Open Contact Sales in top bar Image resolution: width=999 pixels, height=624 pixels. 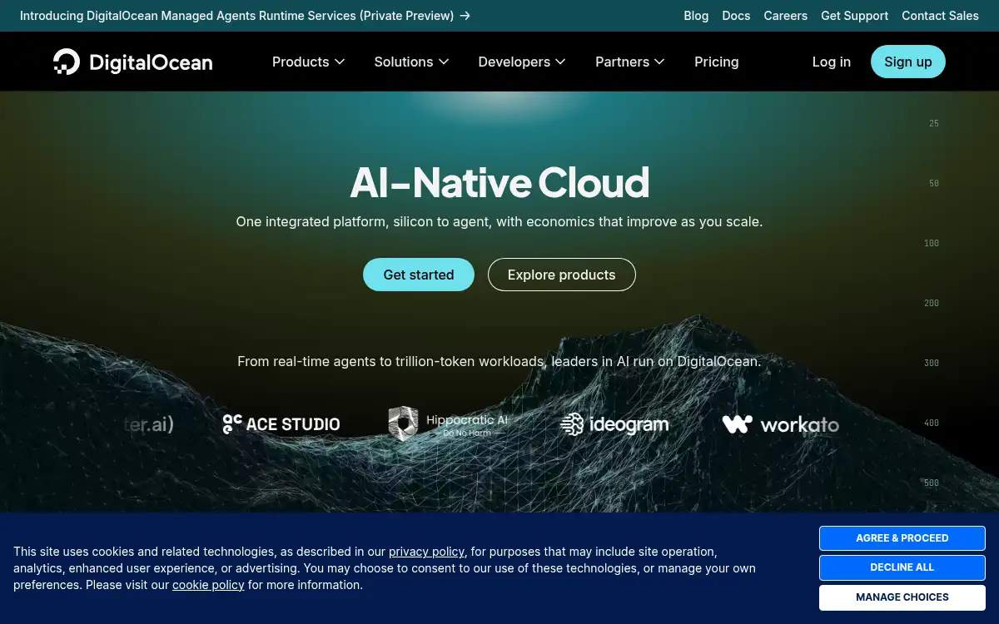tap(941, 16)
